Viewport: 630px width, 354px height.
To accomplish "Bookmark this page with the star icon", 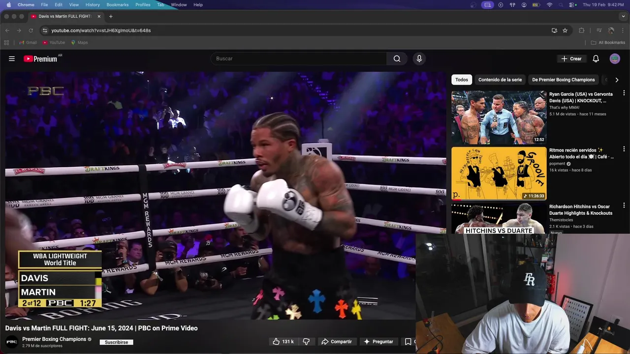I will click(x=565, y=30).
